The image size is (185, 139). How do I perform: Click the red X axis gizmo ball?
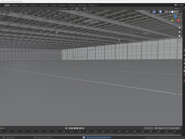click(x=178, y=20)
